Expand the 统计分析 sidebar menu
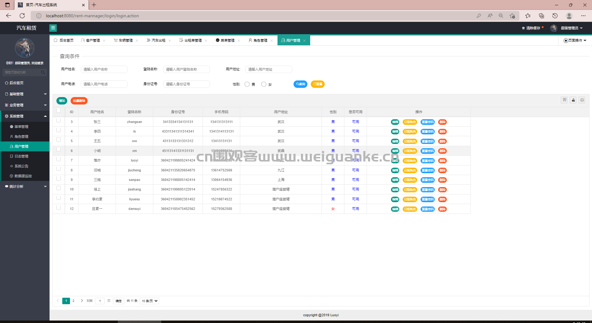This screenshot has height=323, width=592. point(25,186)
